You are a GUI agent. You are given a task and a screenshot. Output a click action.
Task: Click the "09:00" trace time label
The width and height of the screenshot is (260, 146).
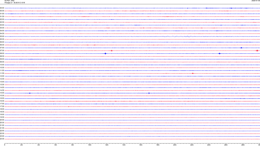coord(2,59)
